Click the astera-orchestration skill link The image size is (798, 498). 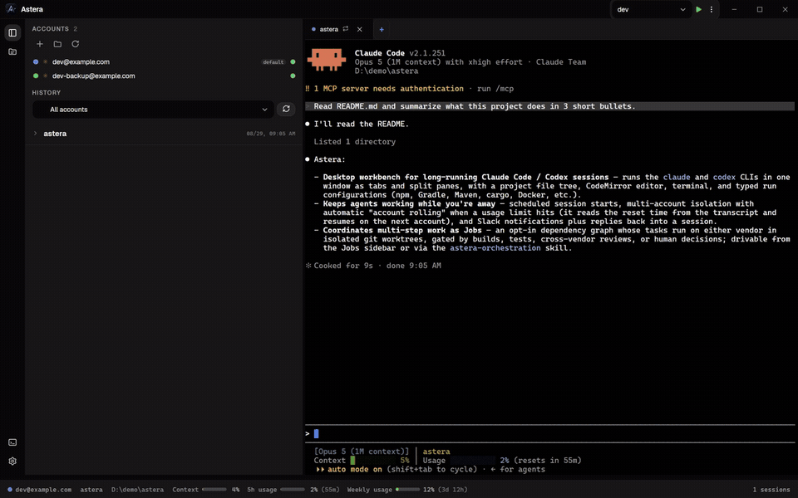click(x=495, y=248)
